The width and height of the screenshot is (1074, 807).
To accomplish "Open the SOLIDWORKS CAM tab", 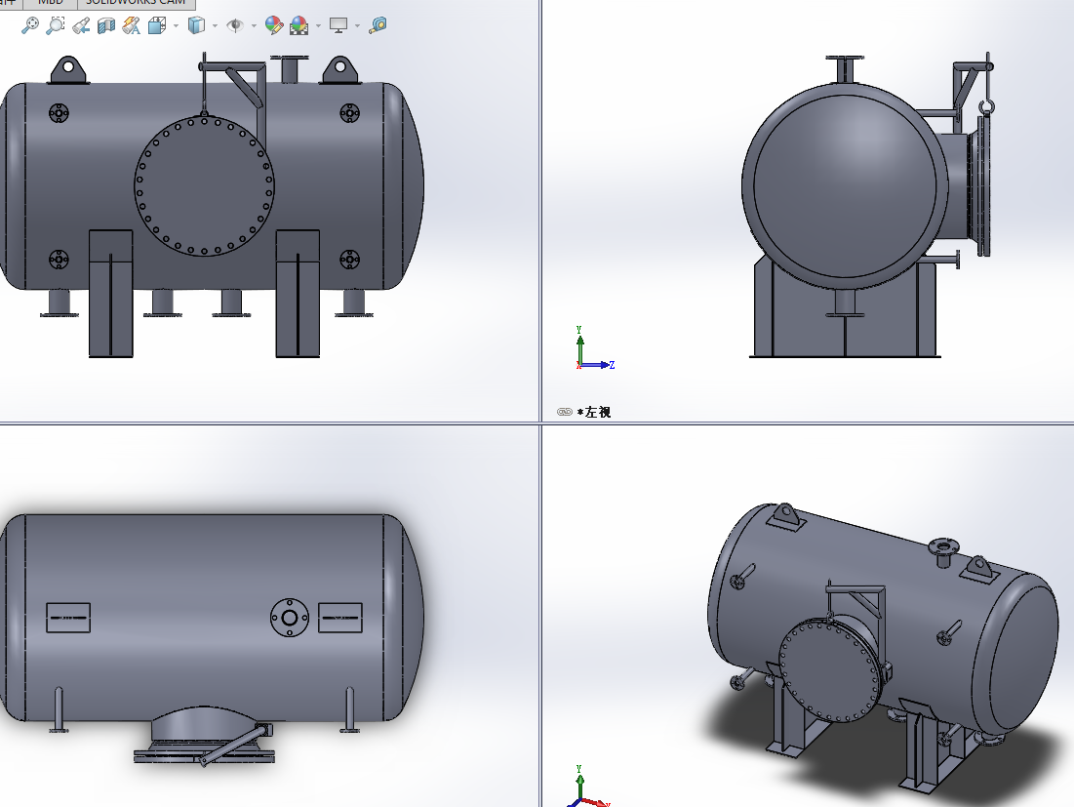I will 136,4.
